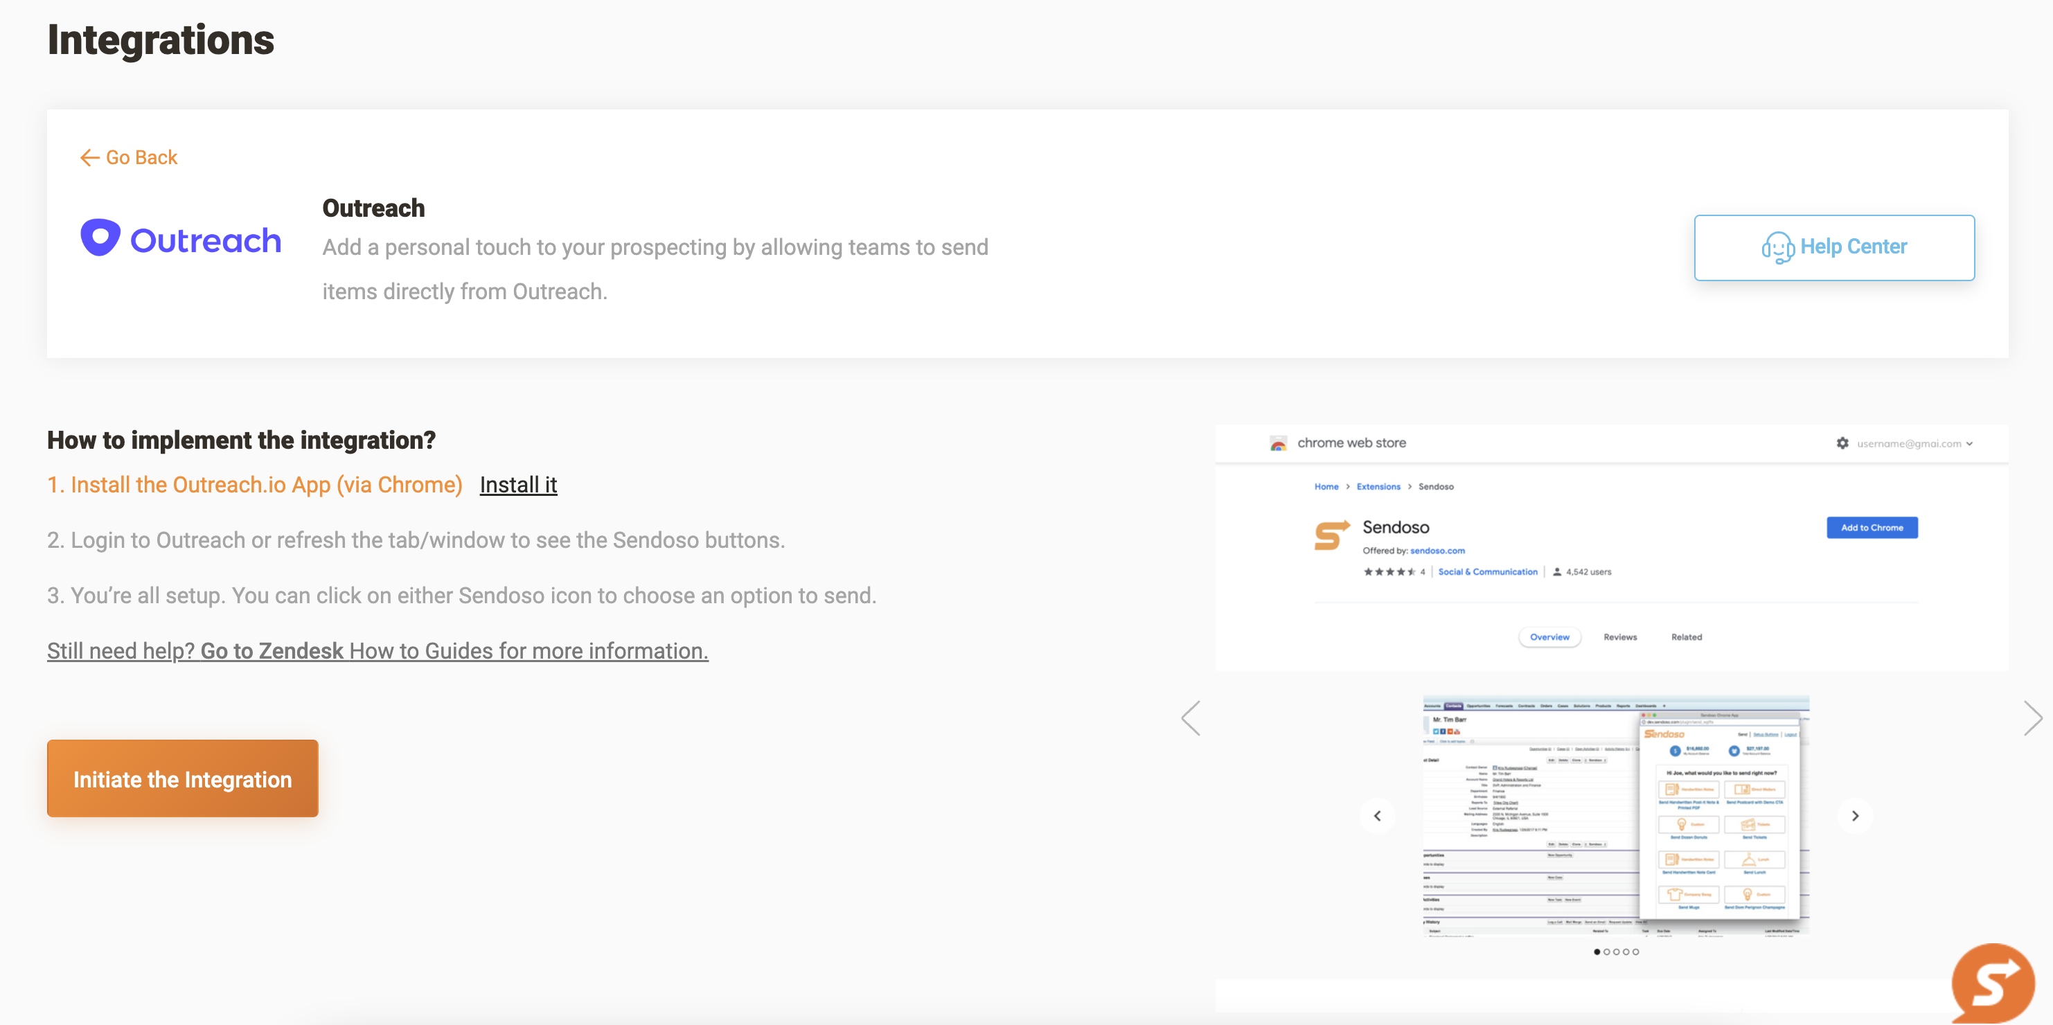Click the Sendoso app screenshot thumbnail
Screen dimensions: 2053x1025
pyautogui.click(x=1615, y=814)
